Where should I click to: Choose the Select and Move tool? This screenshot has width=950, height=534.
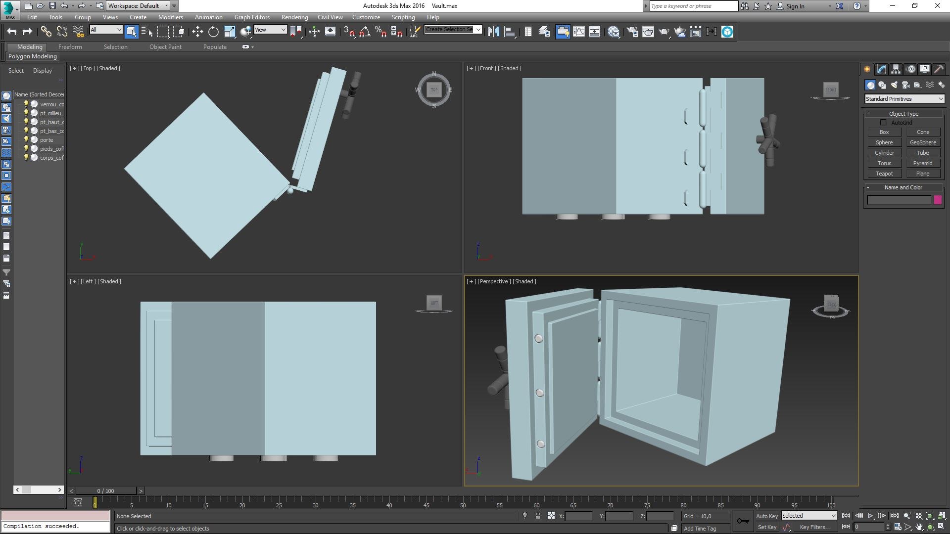click(197, 32)
